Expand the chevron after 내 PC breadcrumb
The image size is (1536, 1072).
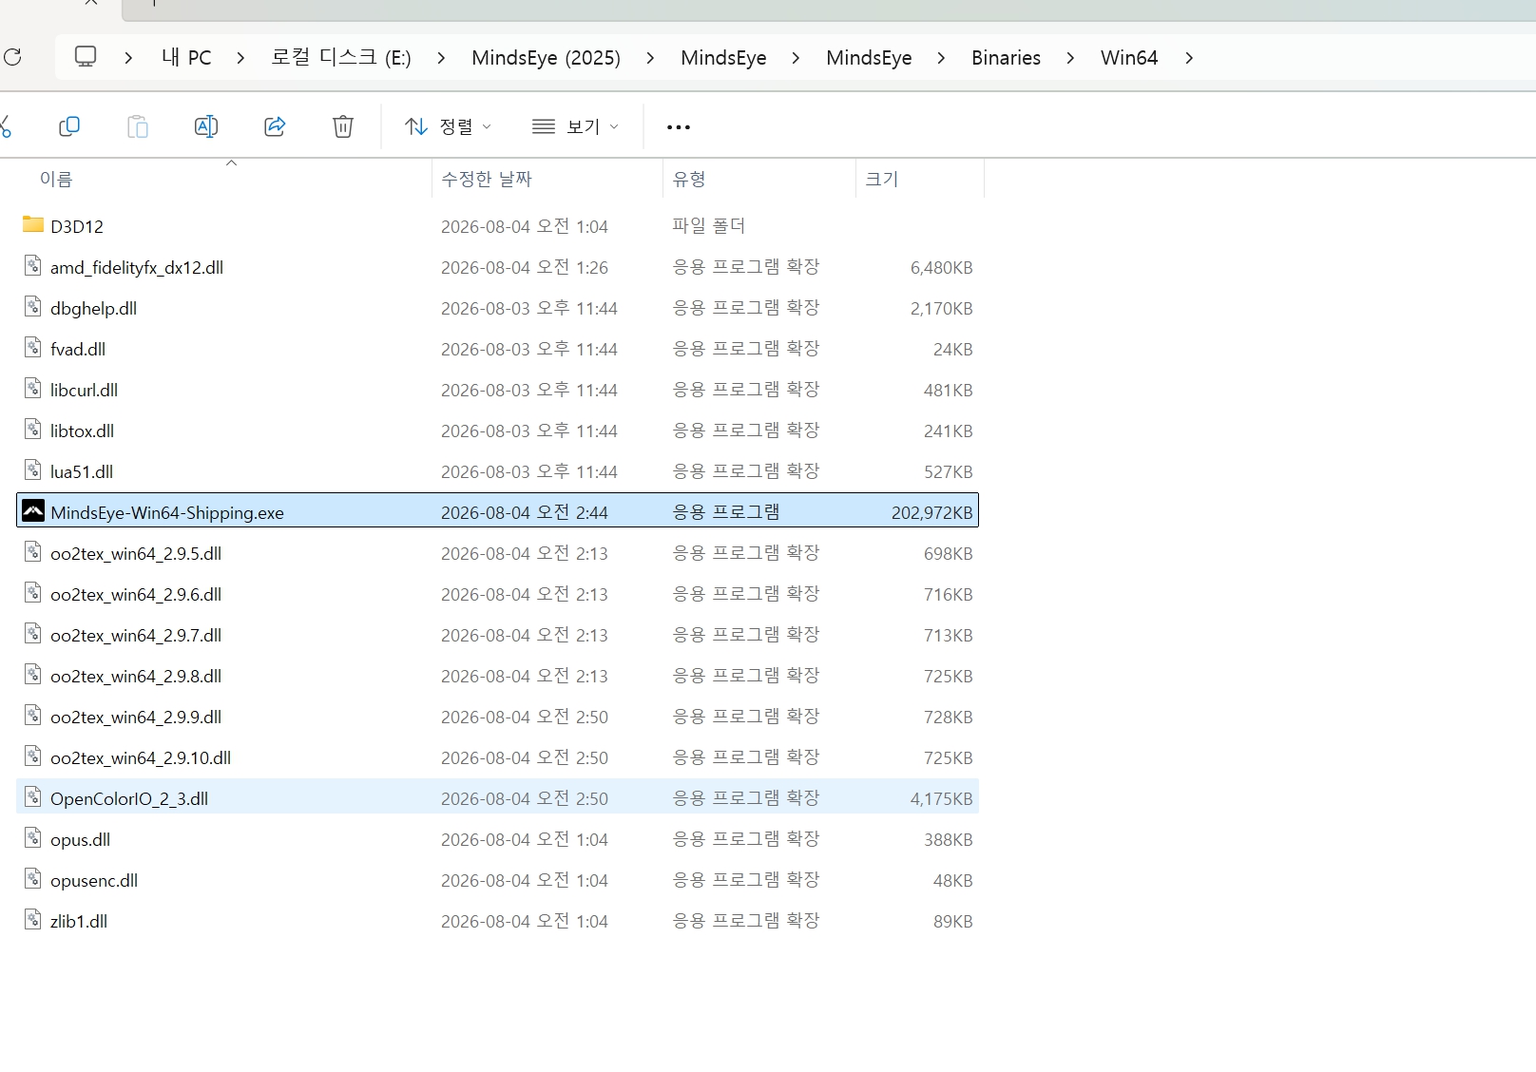[240, 58]
